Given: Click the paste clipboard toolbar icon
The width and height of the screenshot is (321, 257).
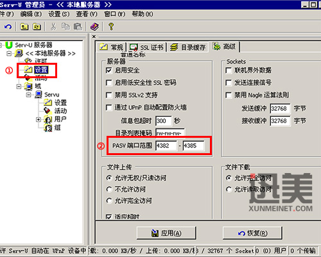Looking at the screenshot, I should coord(78,27).
